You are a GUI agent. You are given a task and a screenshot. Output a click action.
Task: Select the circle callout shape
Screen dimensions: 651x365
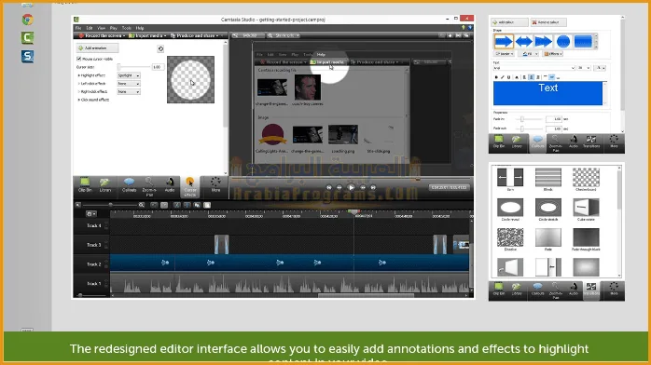tap(563, 41)
